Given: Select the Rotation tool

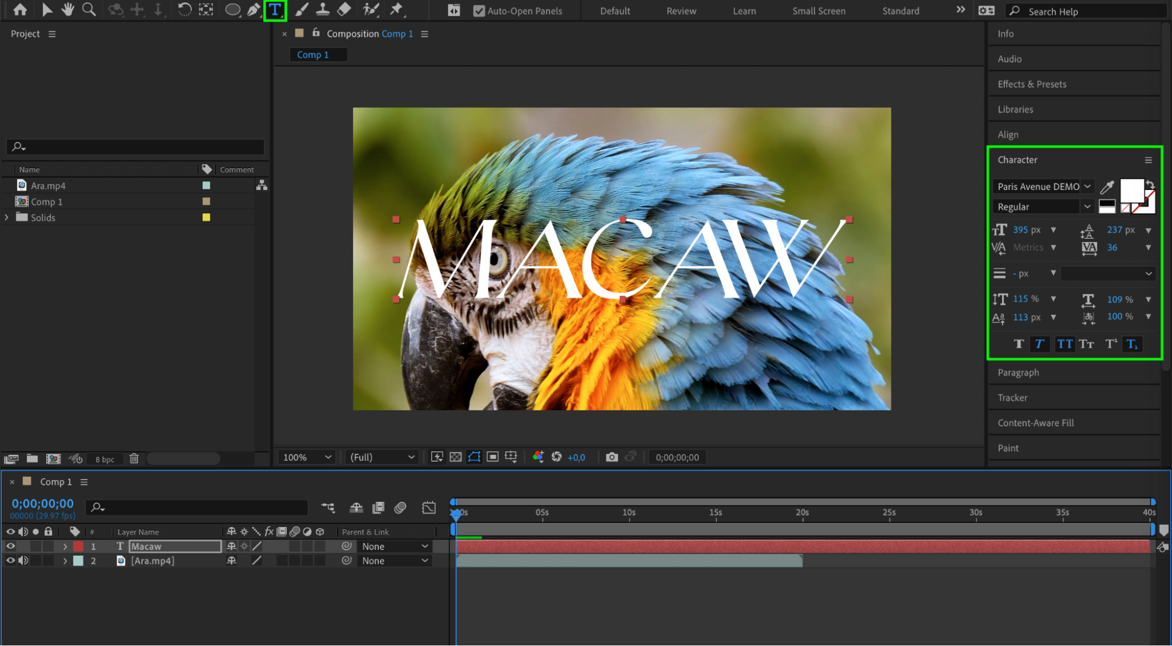Looking at the screenshot, I should [x=184, y=10].
